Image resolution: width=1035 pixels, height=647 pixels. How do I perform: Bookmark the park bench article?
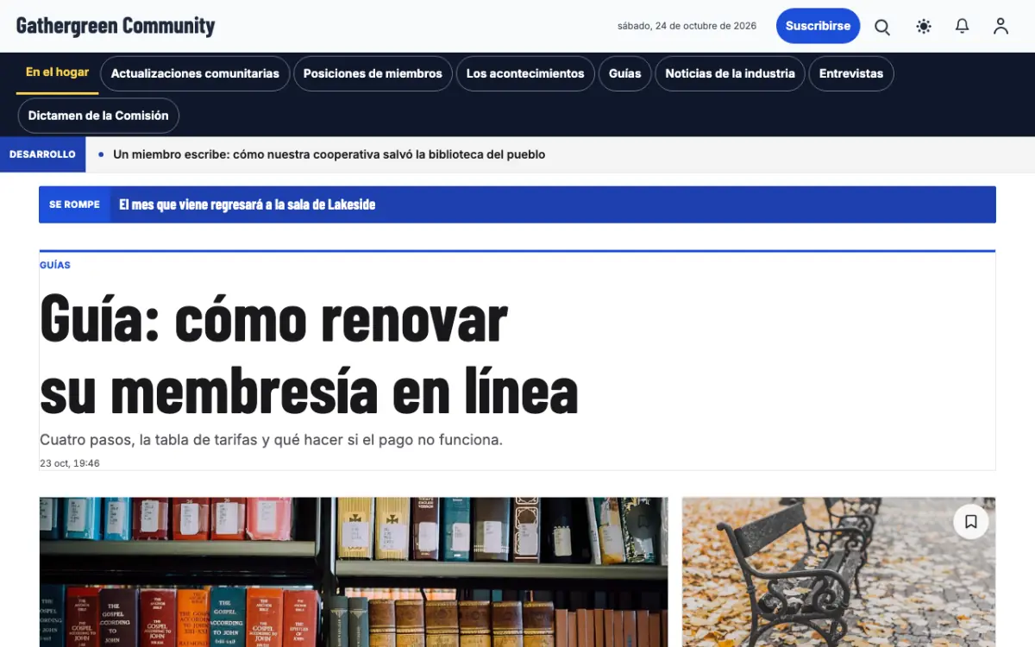(x=971, y=522)
